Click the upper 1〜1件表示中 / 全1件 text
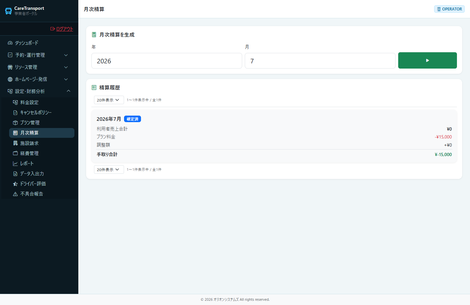 144,100
